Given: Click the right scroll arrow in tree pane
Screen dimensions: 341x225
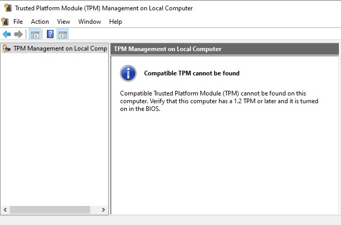Looking at the screenshot, I should tap(104, 210).
